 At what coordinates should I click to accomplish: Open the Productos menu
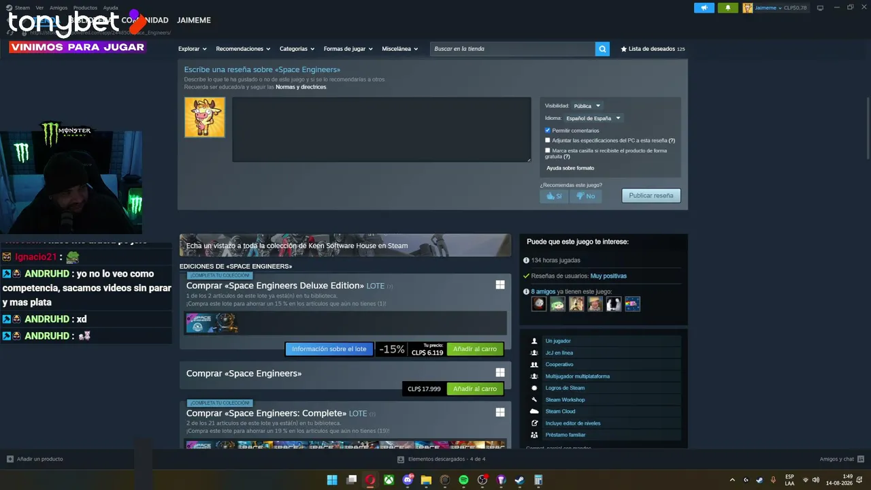[x=85, y=7]
